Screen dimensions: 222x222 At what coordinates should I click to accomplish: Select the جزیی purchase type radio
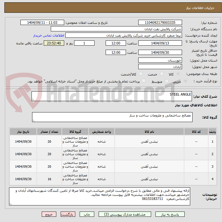click(185, 81)
